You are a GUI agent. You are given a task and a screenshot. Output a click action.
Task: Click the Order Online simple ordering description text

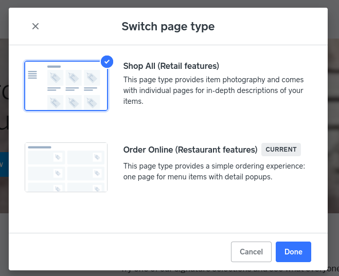coord(214,171)
